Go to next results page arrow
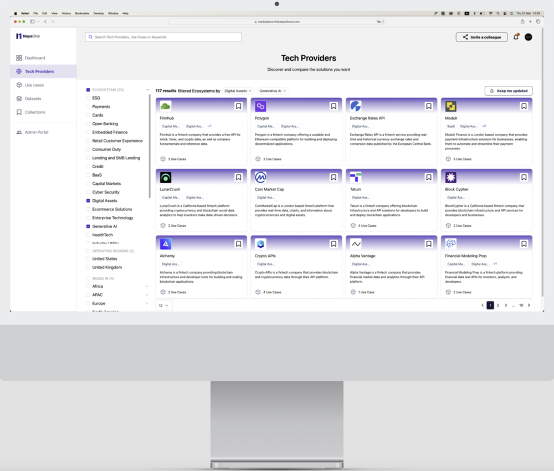This screenshot has width=554, height=471. pyautogui.click(x=529, y=306)
